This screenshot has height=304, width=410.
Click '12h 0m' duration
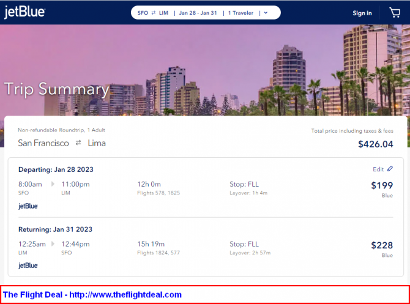pyautogui.click(x=149, y=184)
